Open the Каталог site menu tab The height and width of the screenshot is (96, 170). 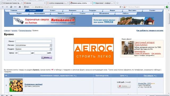[32, 10]
